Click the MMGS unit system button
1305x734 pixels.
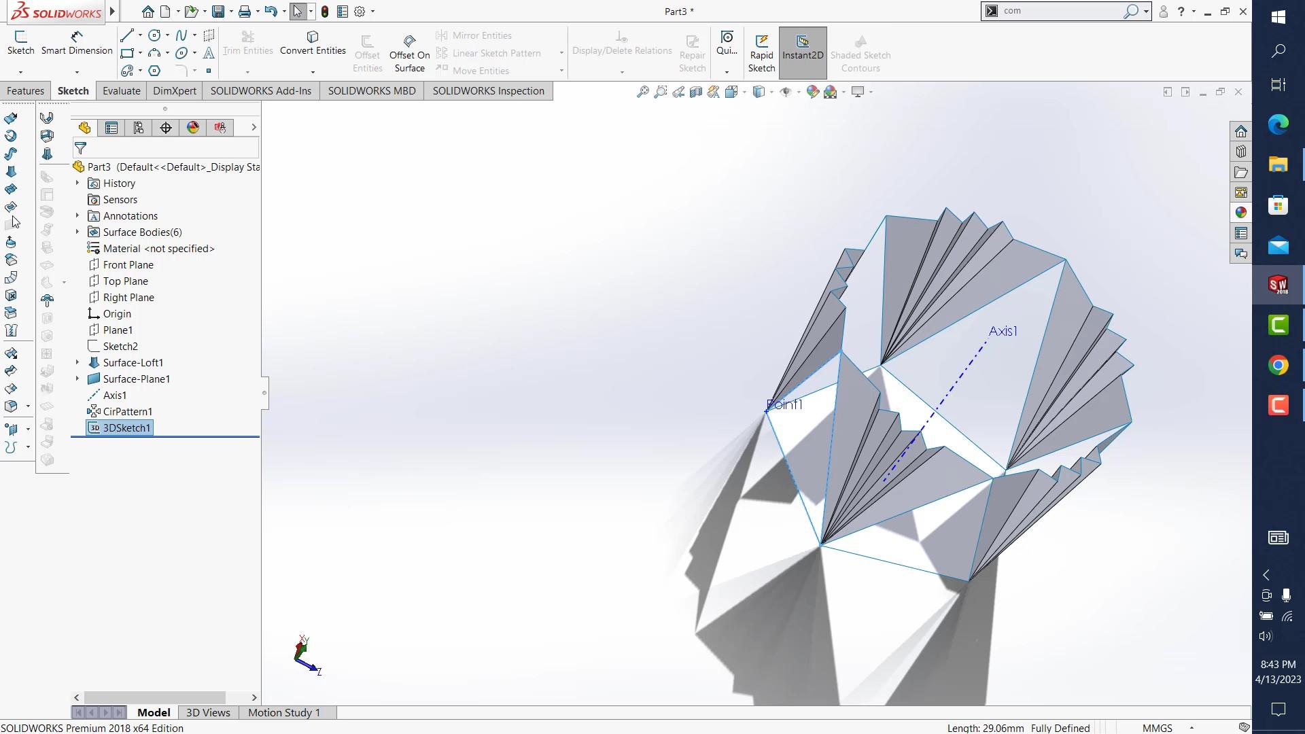[x=1157, y=728]
